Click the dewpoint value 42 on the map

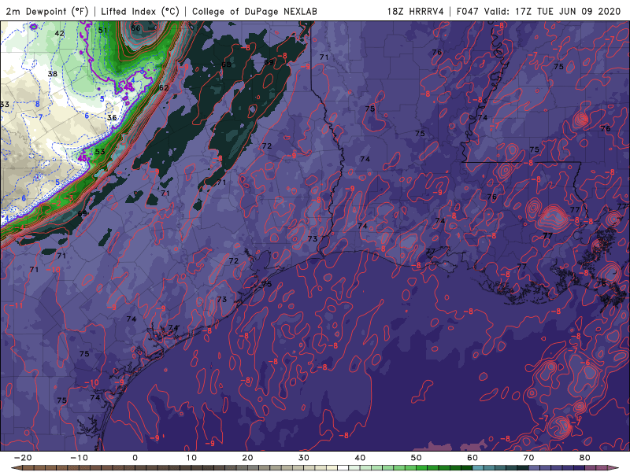point(60,33)
